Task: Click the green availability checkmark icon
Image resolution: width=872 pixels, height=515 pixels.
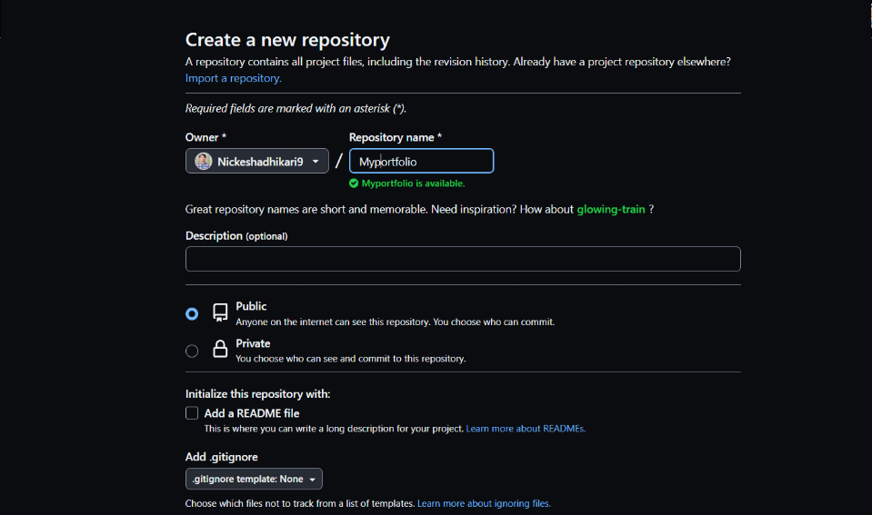Action: 354,183
